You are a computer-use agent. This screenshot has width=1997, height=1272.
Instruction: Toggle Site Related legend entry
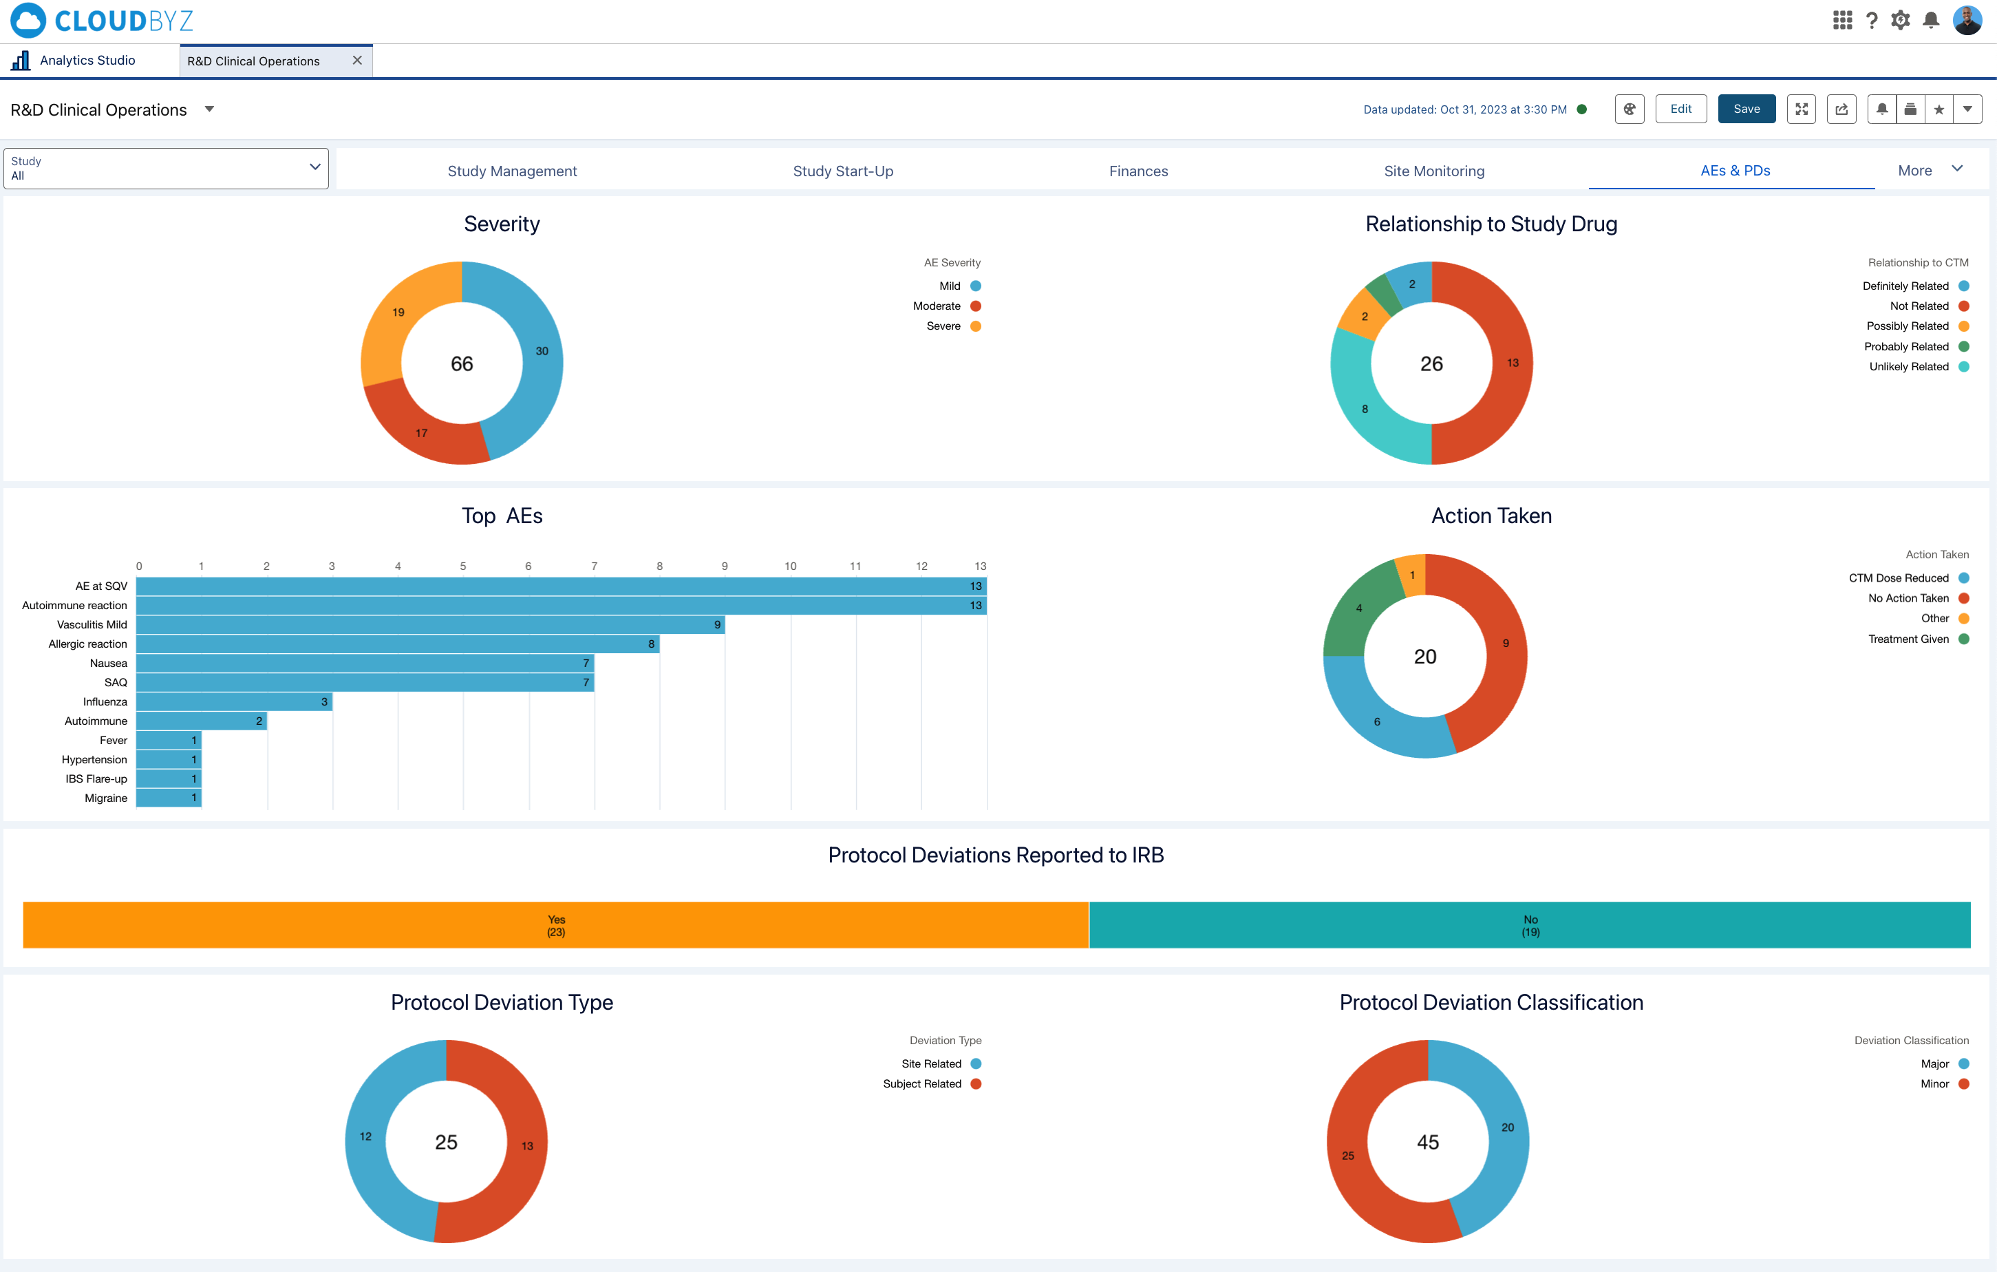coord(941,1063)
